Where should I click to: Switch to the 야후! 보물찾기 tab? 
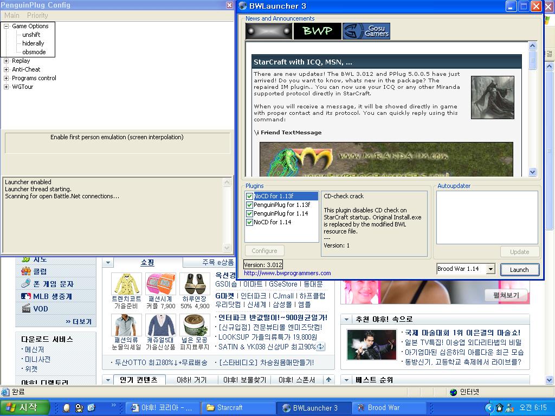coord(244,380)
